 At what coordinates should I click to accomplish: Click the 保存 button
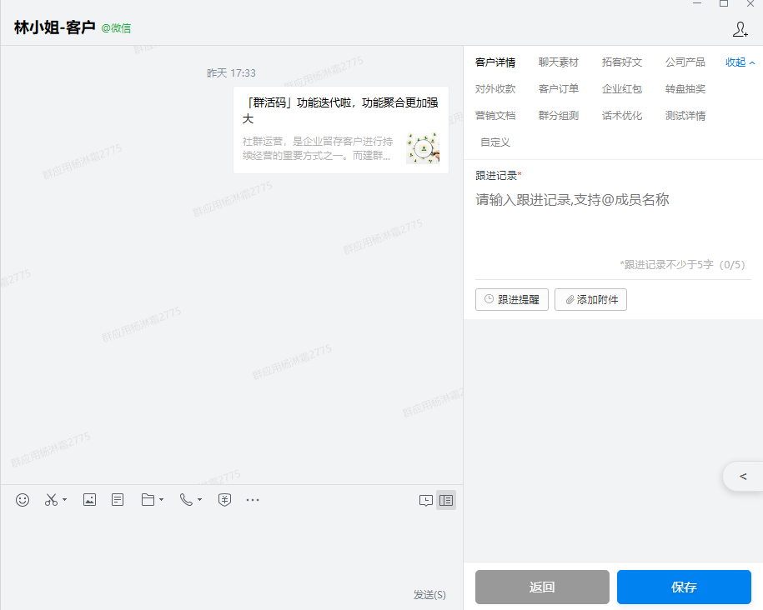click(x=684, y=587)
